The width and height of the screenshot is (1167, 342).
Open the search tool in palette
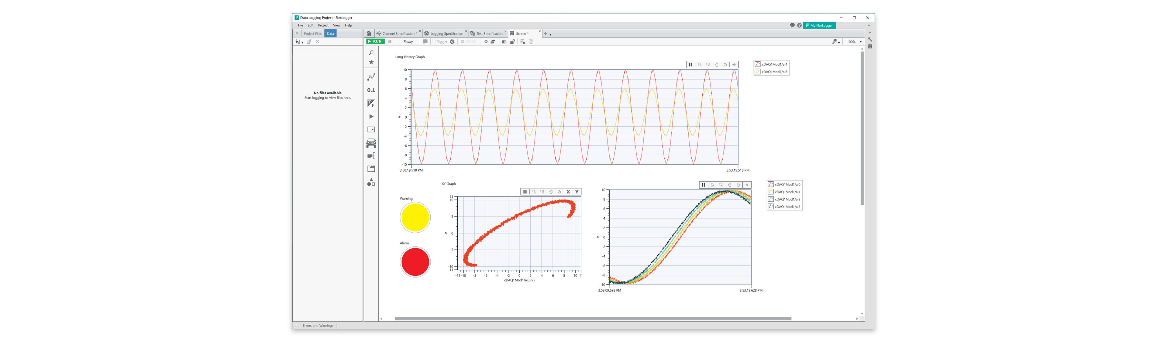[x=371, y=53]
